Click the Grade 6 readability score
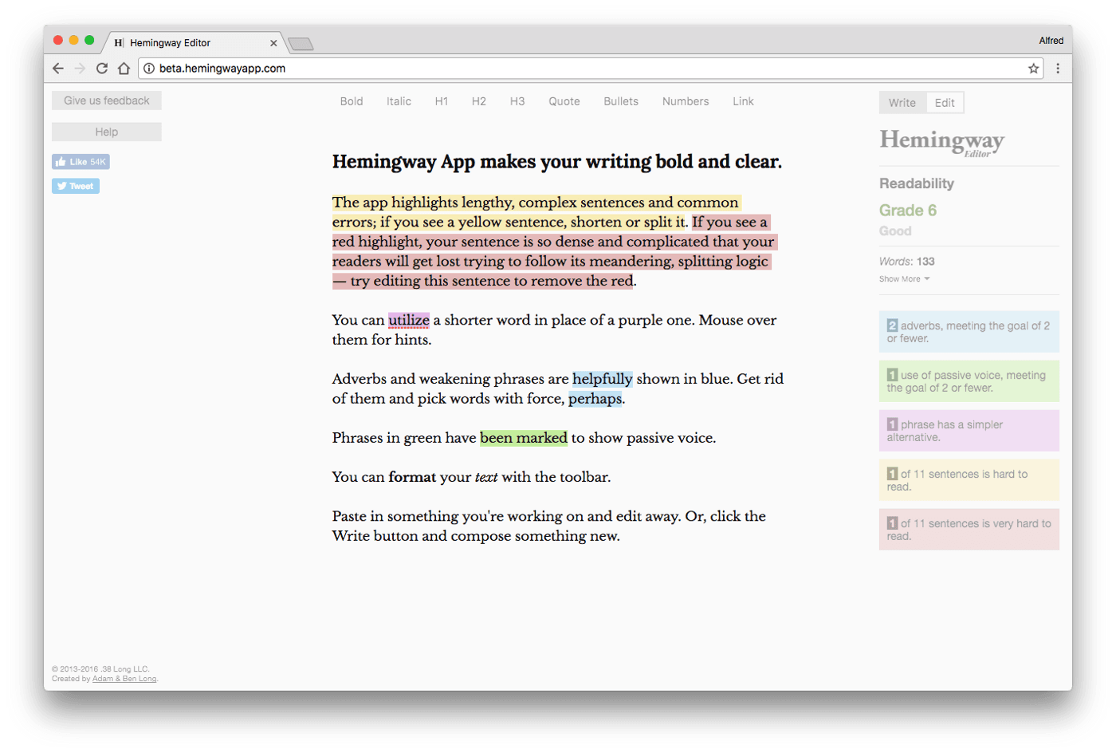Viewport: 1116px width, 753px height. [x=908, y=211]
